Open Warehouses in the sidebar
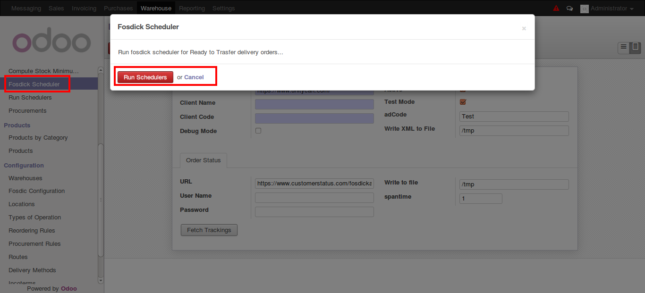Screen dimensions: 645x293 tap(25, 178)
